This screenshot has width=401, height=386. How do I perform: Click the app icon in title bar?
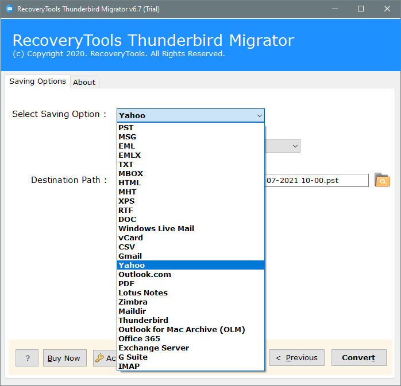[x=9, y=9]
